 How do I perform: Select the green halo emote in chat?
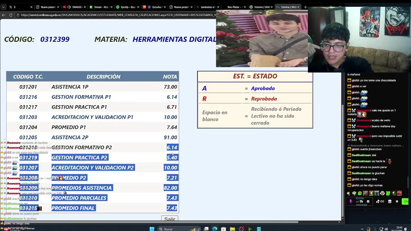coord(388,193)
